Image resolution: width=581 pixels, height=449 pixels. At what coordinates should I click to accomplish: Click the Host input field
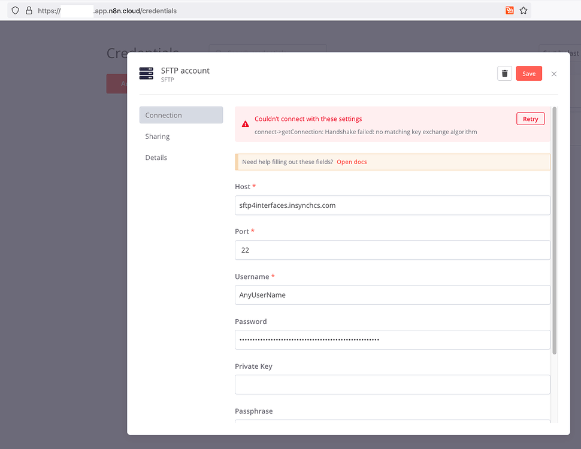pos(392,205)
